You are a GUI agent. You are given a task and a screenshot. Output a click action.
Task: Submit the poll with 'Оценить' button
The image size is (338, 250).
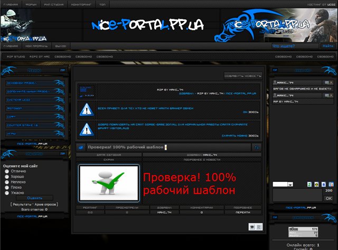pyautogui.click(x=34, y=198)
